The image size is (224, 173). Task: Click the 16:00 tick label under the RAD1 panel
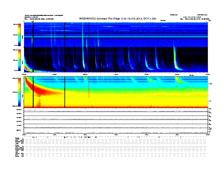tap(147, 74)
